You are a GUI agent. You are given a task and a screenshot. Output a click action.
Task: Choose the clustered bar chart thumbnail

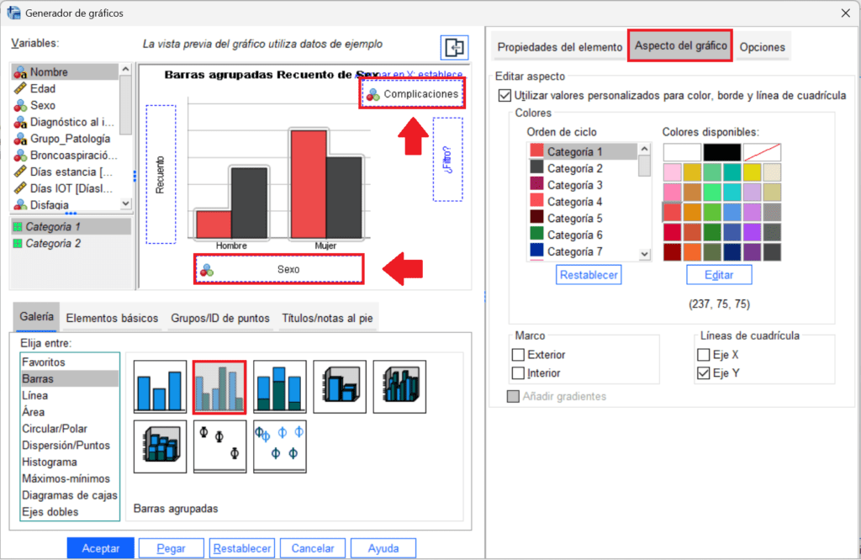pos(219,388)
